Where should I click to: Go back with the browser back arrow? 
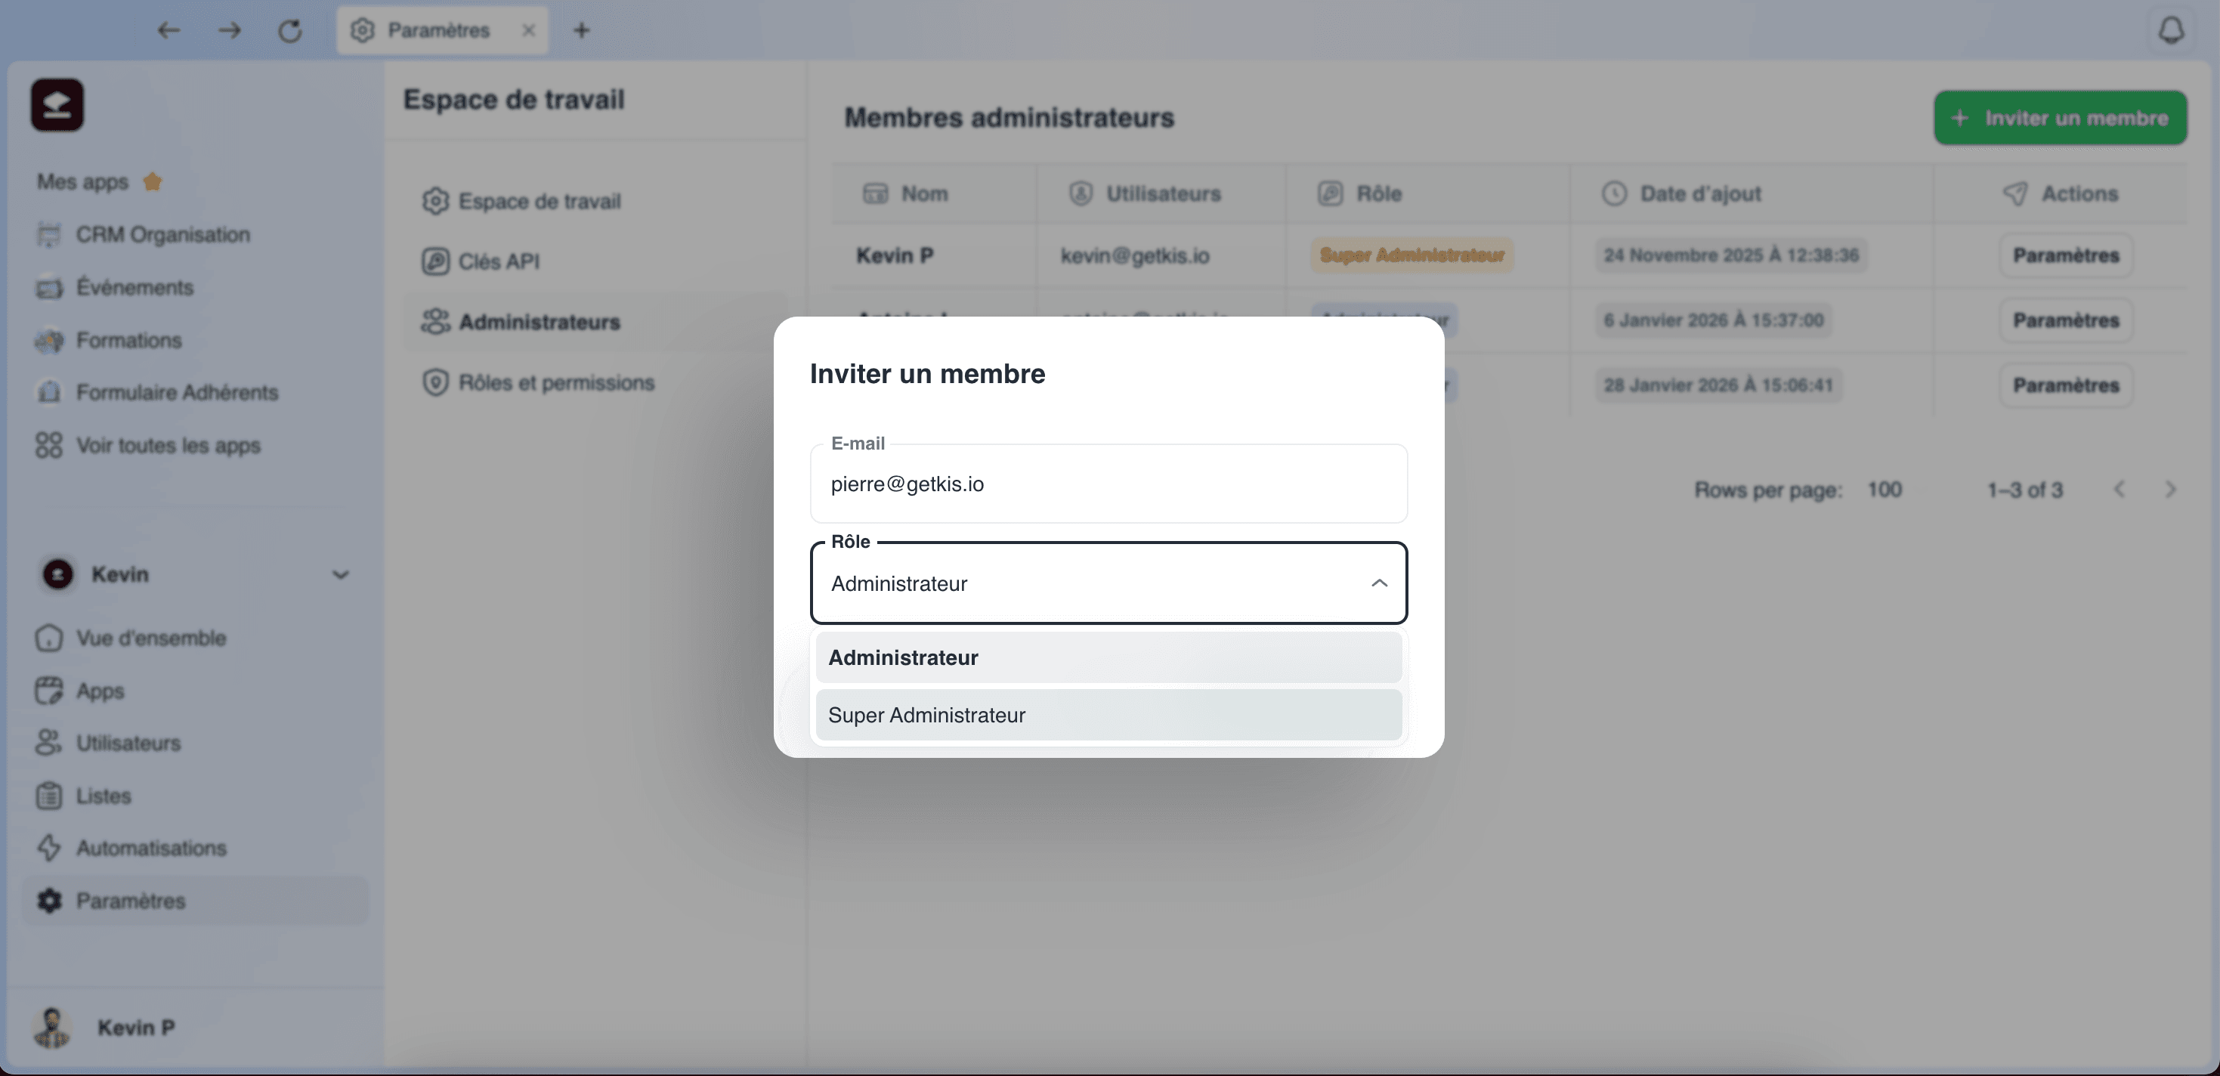168,30
